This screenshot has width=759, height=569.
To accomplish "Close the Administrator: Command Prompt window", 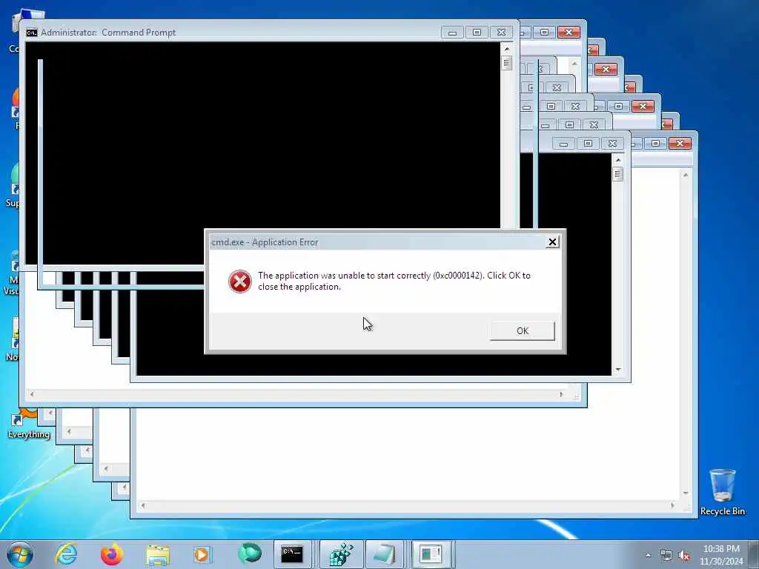I will (502, 33).
